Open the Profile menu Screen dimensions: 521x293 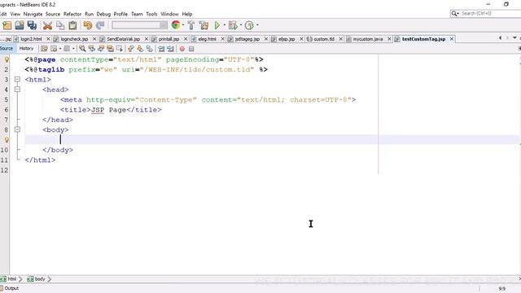tap(120, 14)
